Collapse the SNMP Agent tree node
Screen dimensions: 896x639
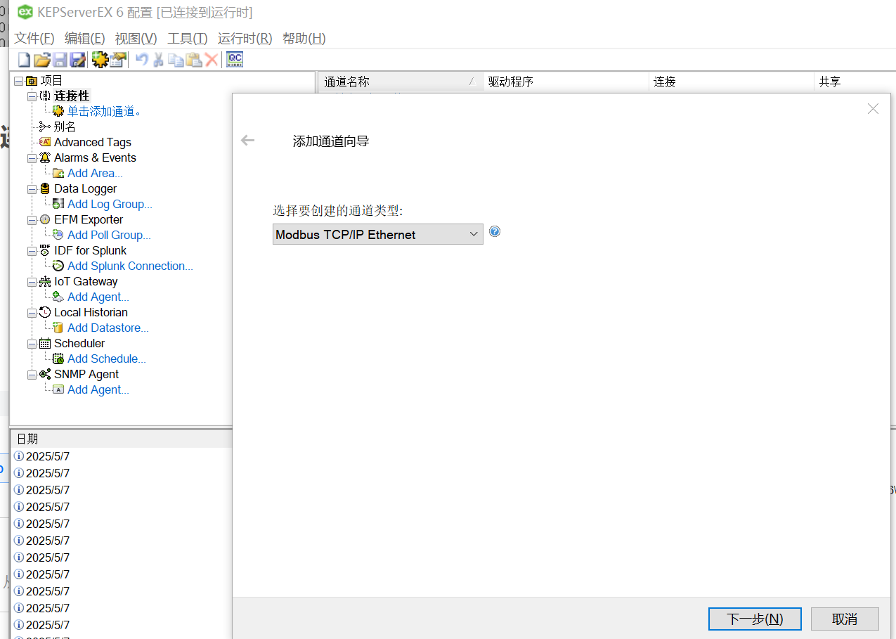tap(32, 375)
